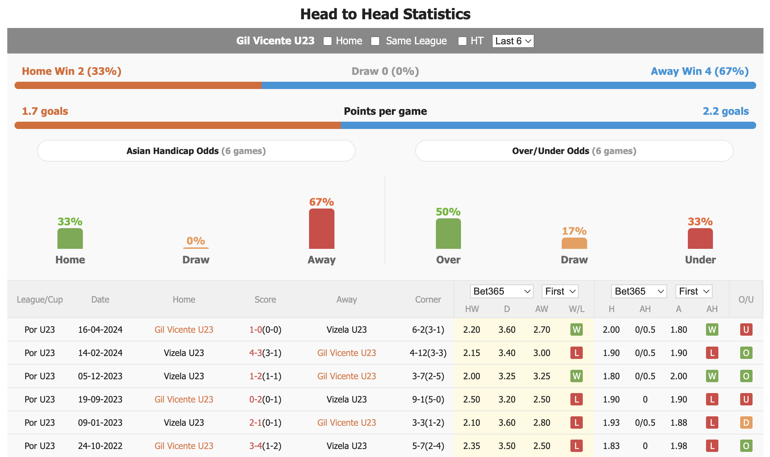Click the O badge for 05-12-2023 match
The height and width of the screenshot is (457, 770).
(x=746, y=376)
